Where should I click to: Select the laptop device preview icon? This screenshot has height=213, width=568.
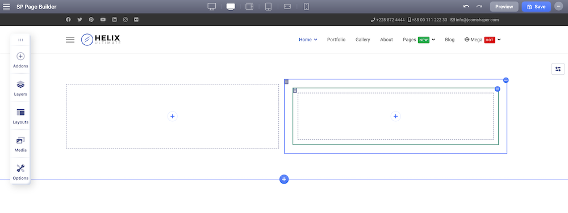point(231,6)
